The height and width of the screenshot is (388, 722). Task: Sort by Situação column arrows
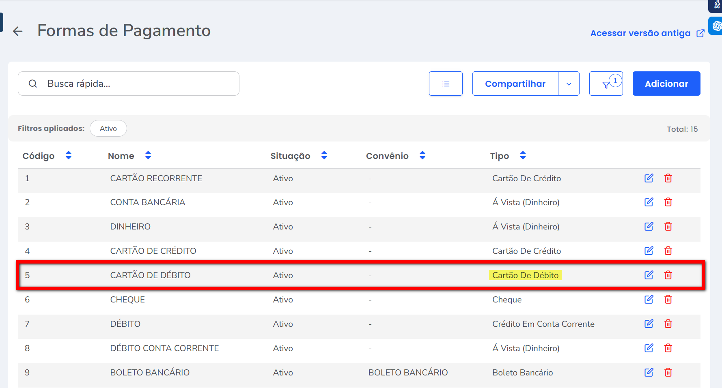pyautogui.click(x=324, y=155)
